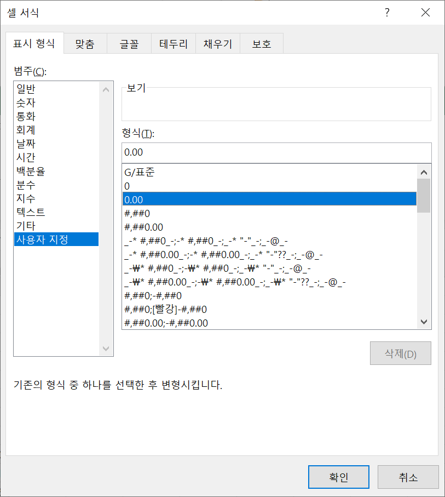Go to the 채우기 tab

pos(218,44)
